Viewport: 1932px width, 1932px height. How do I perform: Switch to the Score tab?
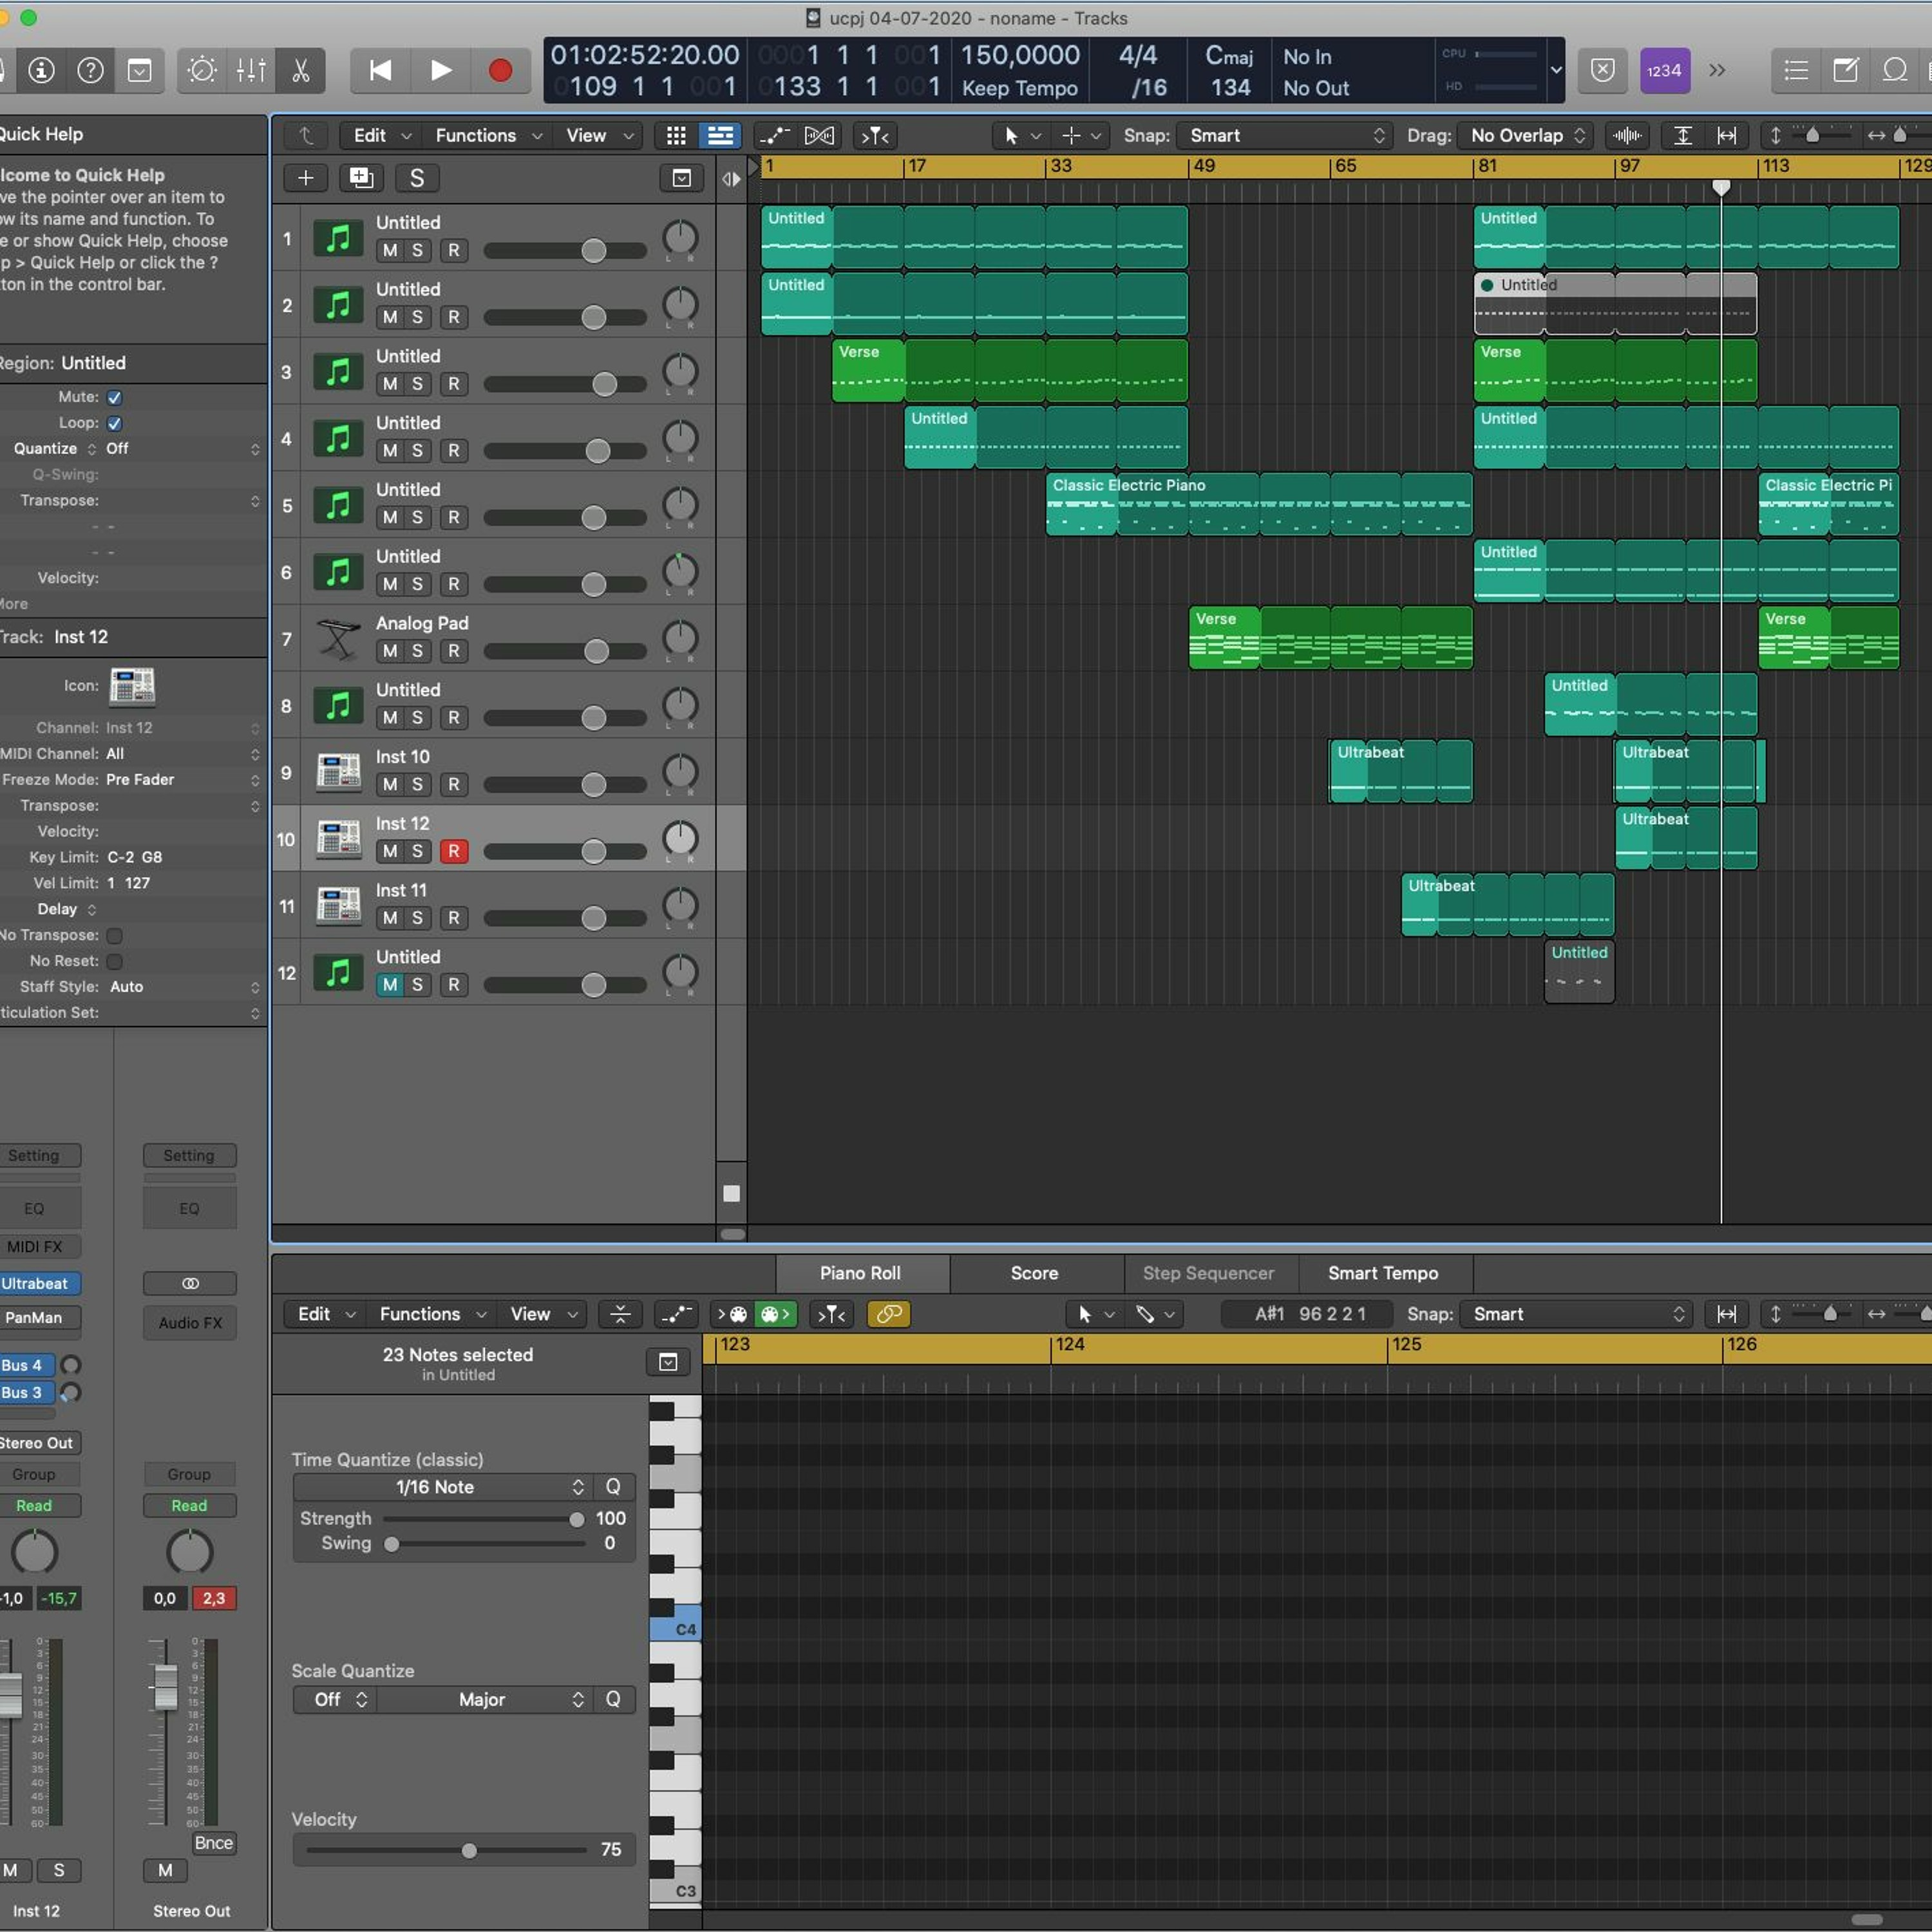(x=1034, y=1273)
